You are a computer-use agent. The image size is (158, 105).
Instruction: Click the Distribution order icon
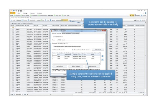pyautogui.click(x=31, y=15)
